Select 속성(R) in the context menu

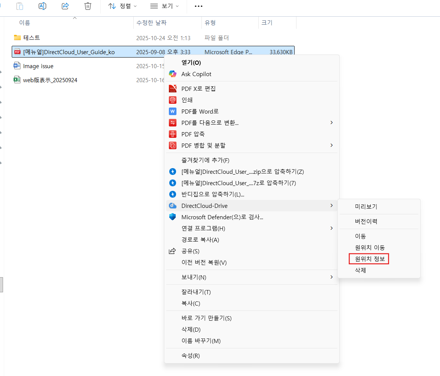(190, 356)
